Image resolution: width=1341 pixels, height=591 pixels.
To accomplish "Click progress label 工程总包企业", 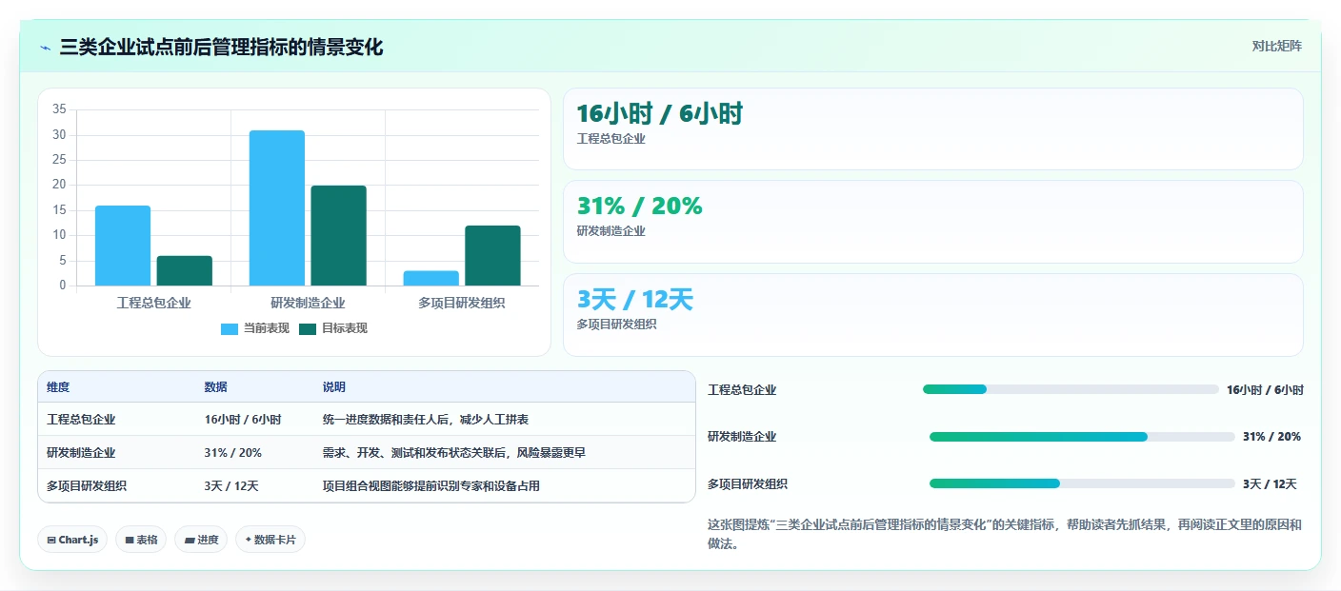I will tap(742, 390).
